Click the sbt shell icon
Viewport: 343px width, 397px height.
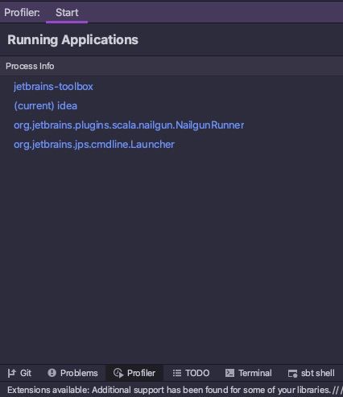[292, 373]
